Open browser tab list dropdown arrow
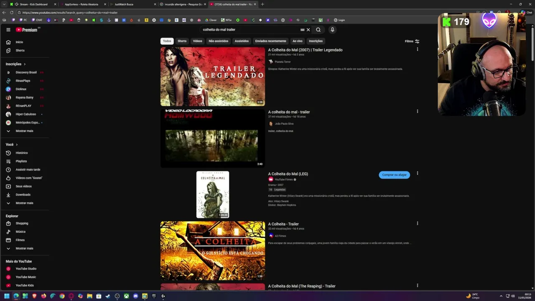The height and width of the screenshot is (301, 535). 4,4
